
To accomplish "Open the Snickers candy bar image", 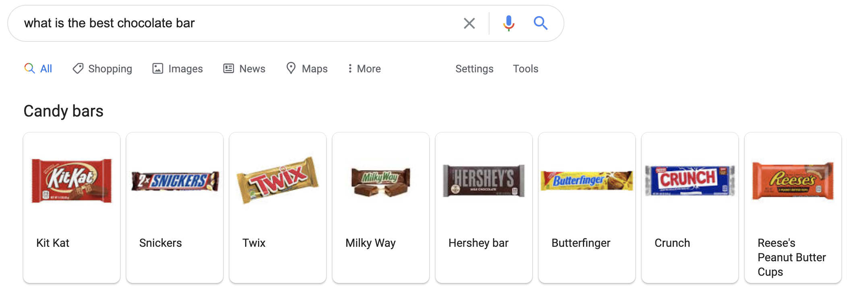I will click(x=175, y=181).
